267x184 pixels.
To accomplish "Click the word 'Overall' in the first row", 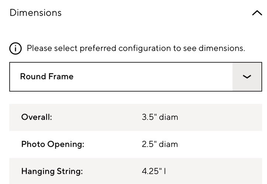I will [35, 117].
